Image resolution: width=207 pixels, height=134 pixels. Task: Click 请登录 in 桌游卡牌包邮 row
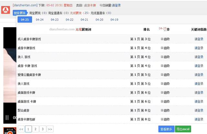coord(199,119)
